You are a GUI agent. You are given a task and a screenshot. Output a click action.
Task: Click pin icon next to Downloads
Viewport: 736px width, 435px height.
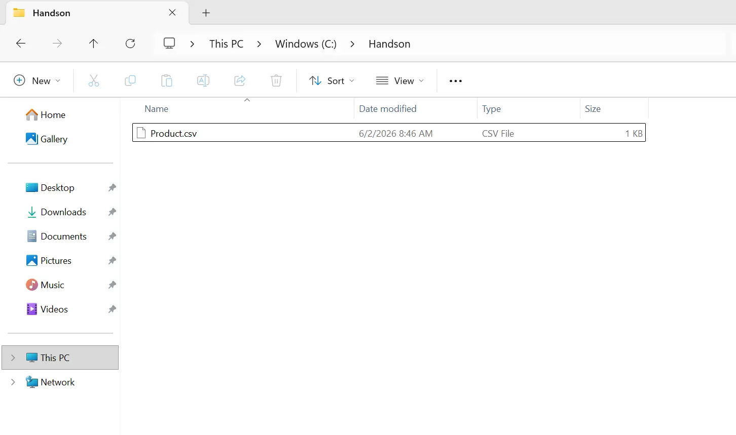112,212
